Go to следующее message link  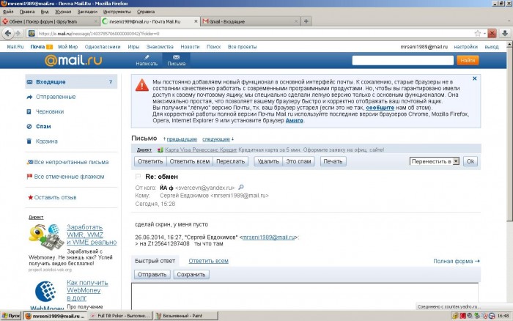click(216, 139)
